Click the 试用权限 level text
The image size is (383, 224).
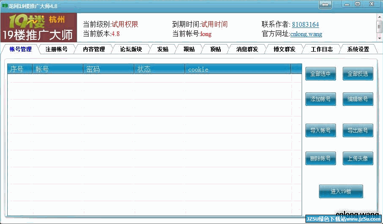pyautogui.click(x=125, y=25)
